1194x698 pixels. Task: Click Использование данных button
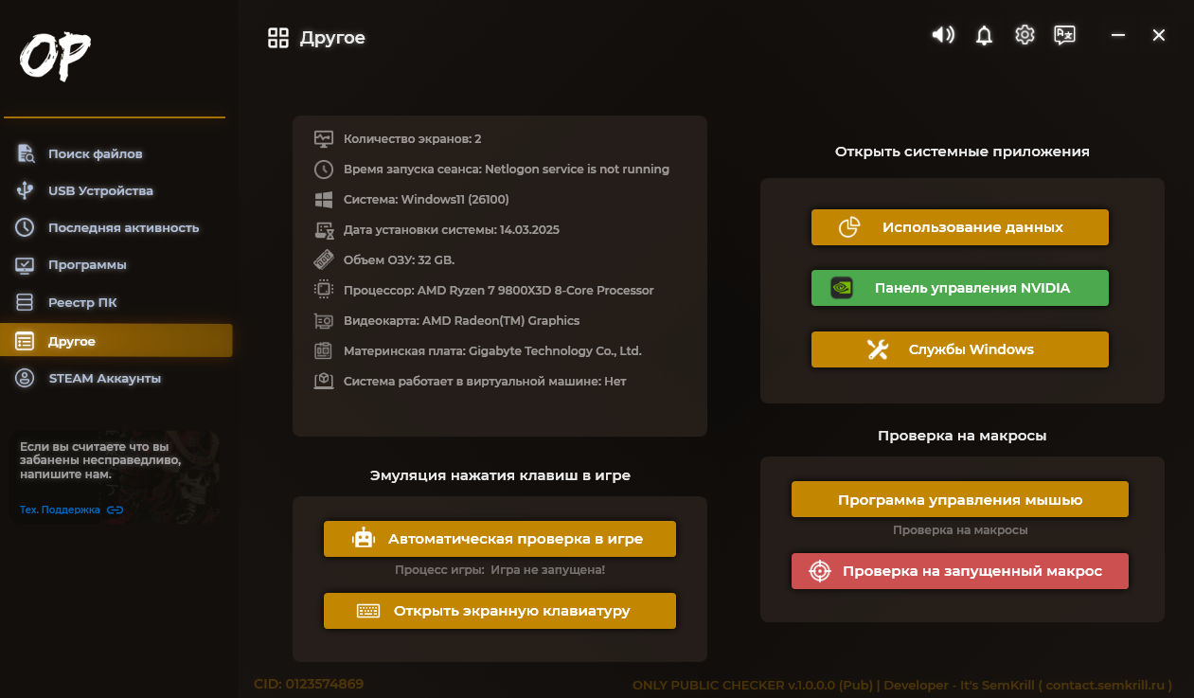pos(959,227)
